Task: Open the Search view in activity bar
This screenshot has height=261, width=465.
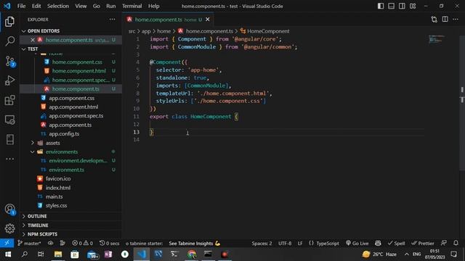Action: (9, 41)
